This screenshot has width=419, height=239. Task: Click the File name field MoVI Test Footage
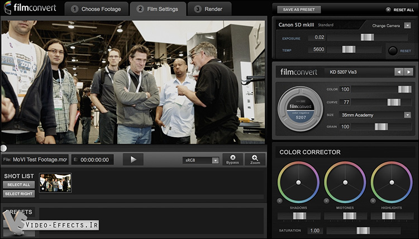pyautogui.click(x=35, y=160)
